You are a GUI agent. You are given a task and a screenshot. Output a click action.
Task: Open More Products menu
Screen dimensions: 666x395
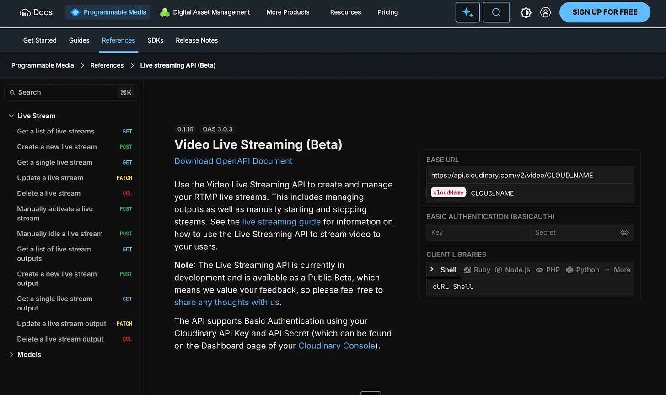tap(288, 12)
